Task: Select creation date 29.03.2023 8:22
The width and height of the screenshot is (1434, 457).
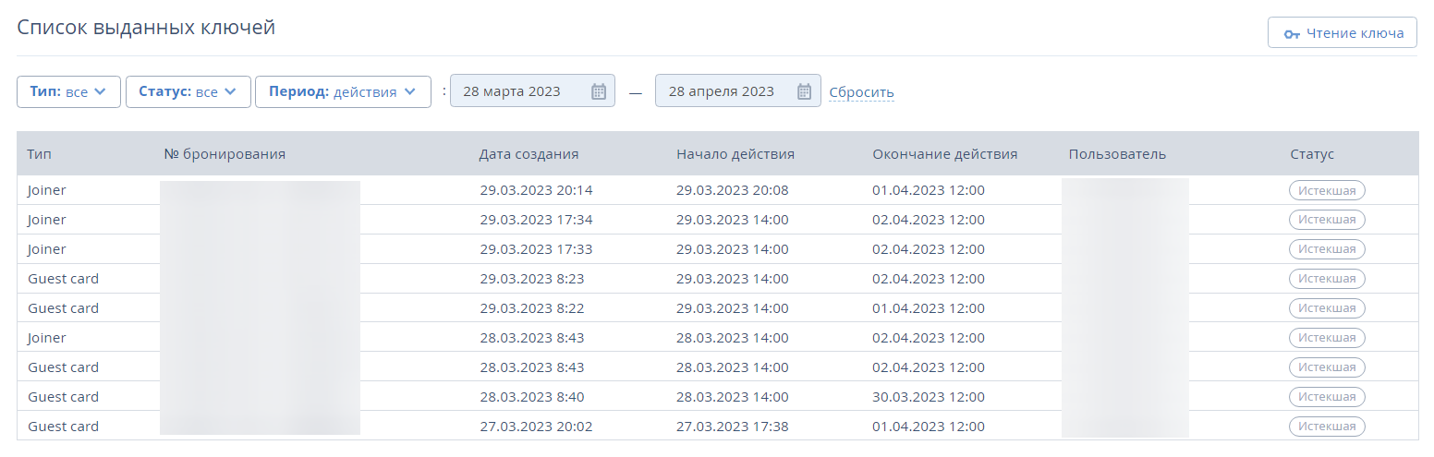Action: tap(532, 308)
